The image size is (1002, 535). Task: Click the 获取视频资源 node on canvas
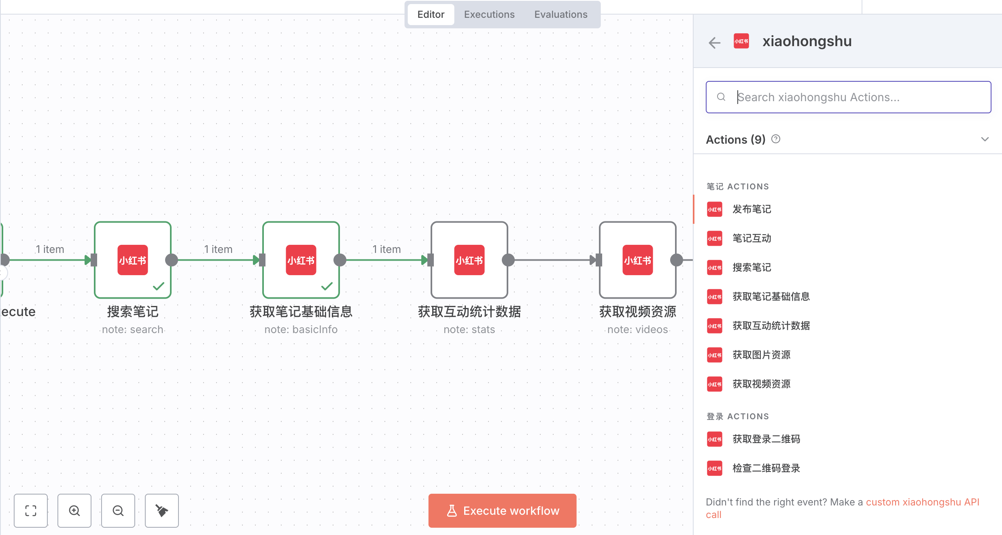coord(637,260)
